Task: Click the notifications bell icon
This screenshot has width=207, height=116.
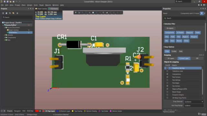Action: coord(201,5)
